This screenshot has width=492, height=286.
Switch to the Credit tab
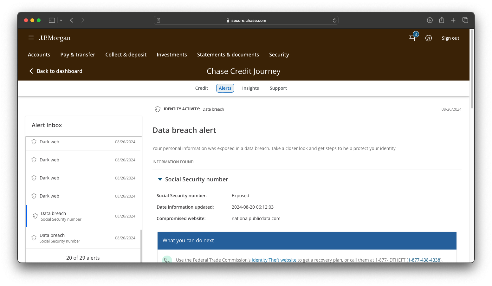(x=202, y=88)
